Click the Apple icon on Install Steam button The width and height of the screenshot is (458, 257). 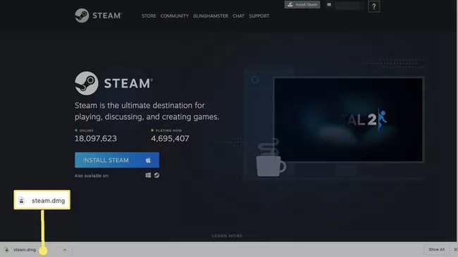tap(148, 160)
